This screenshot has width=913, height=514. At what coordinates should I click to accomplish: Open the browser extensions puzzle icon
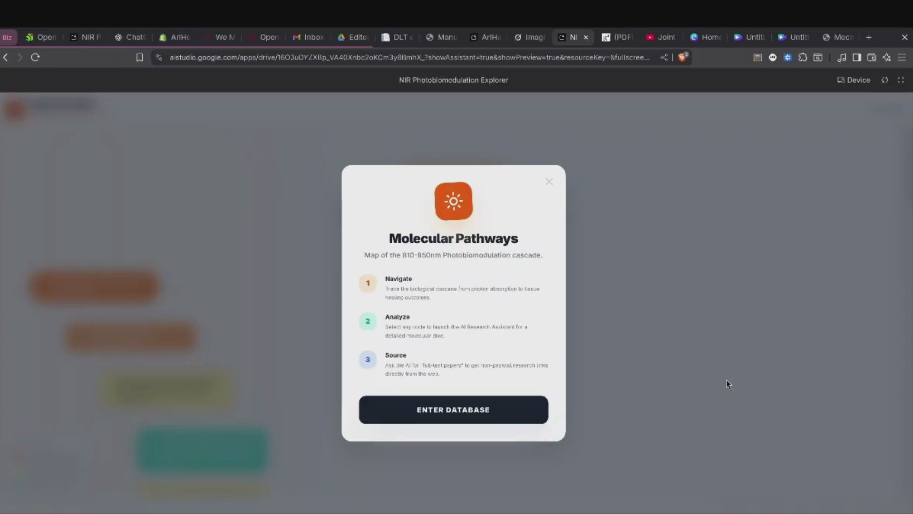pos(803,57)
